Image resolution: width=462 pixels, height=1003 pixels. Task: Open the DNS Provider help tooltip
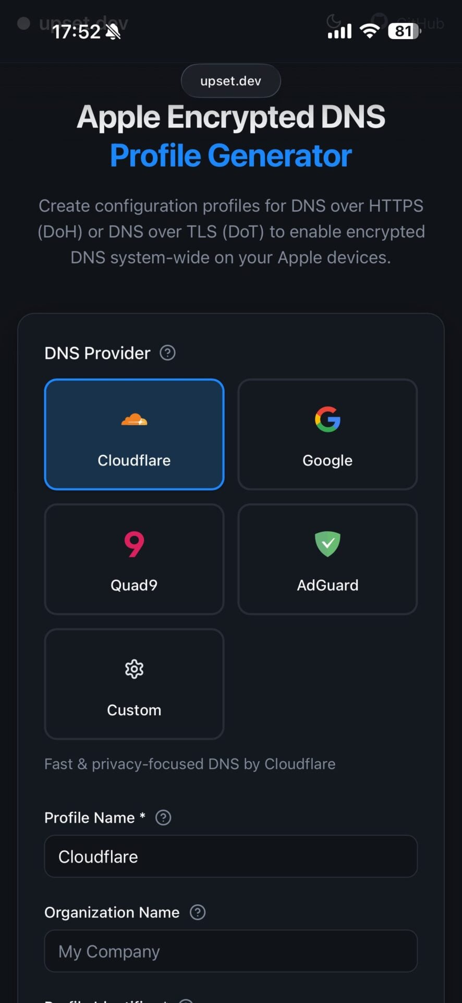point(167,353)
